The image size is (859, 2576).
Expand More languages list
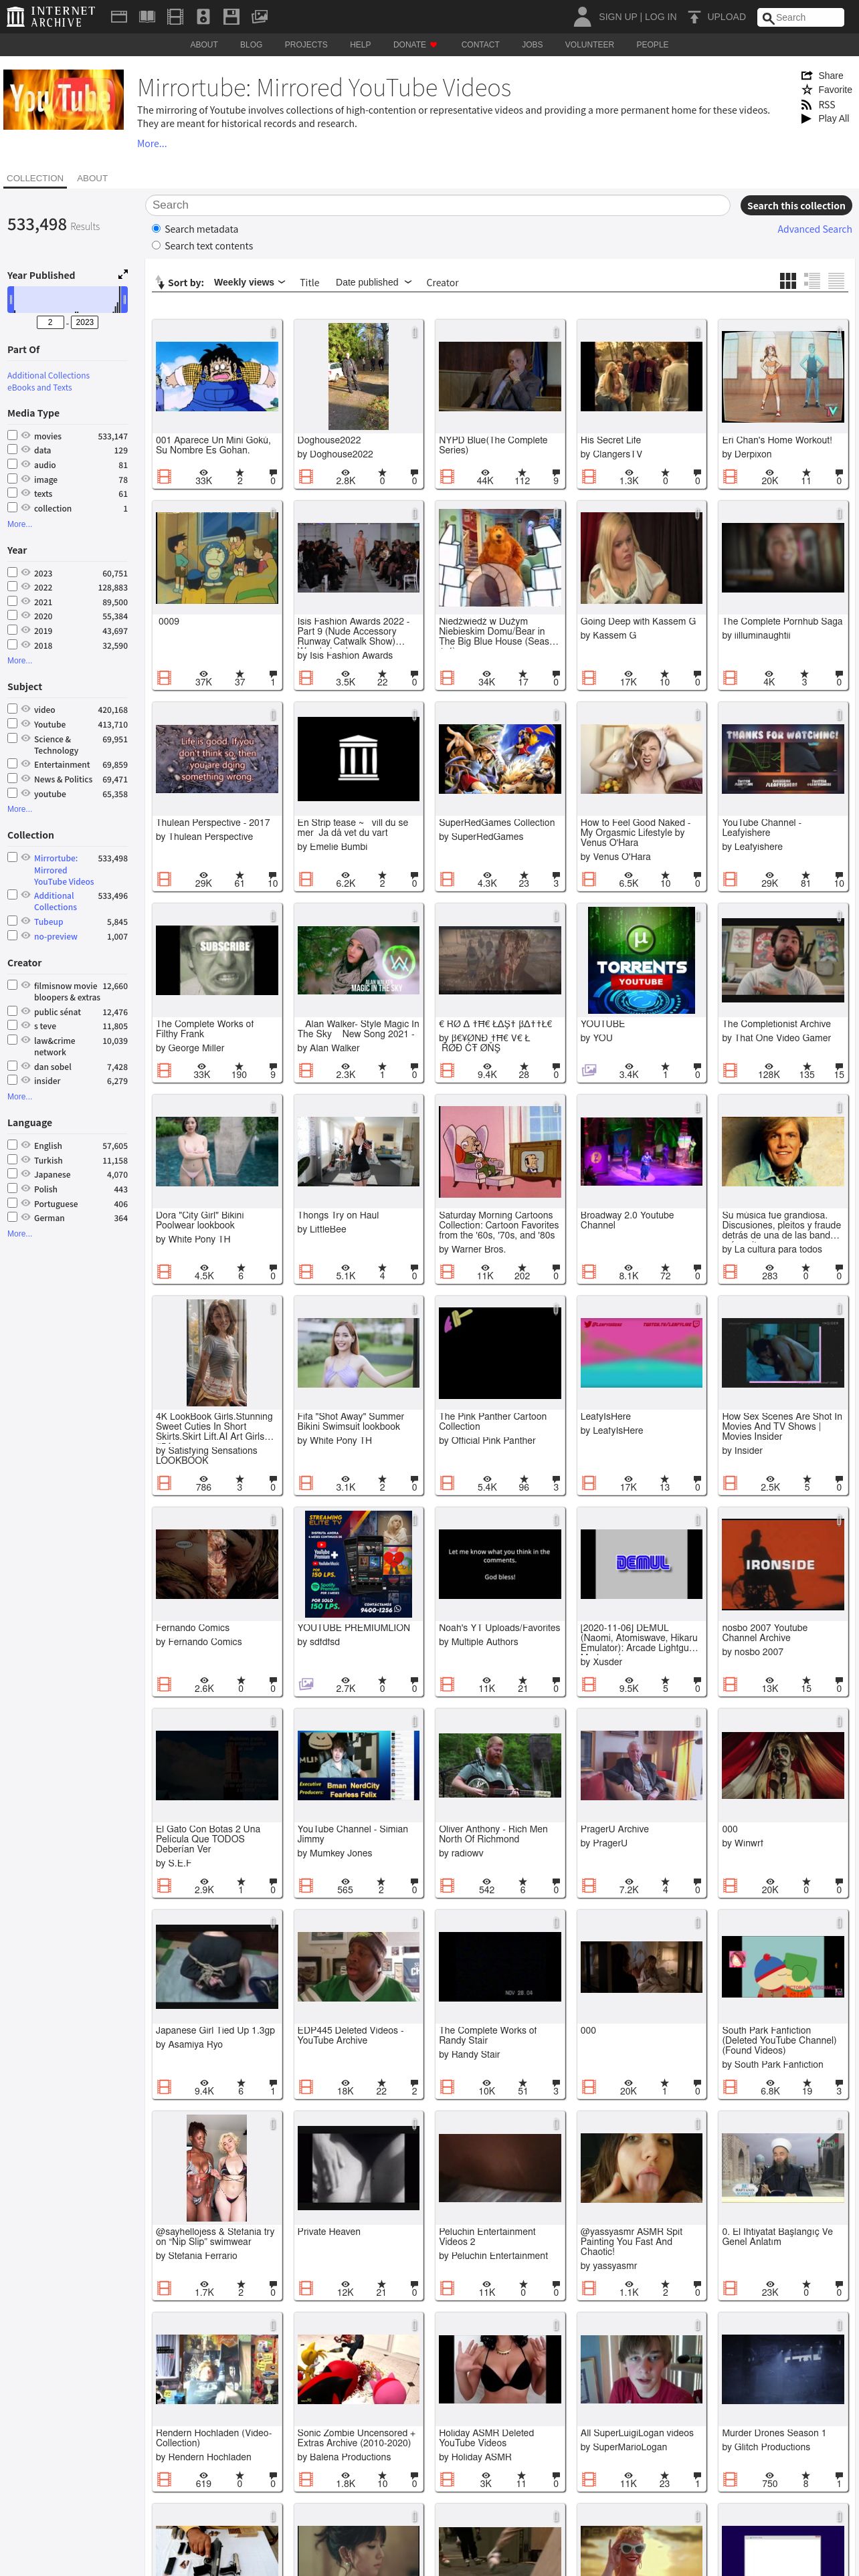[19, 1234]
